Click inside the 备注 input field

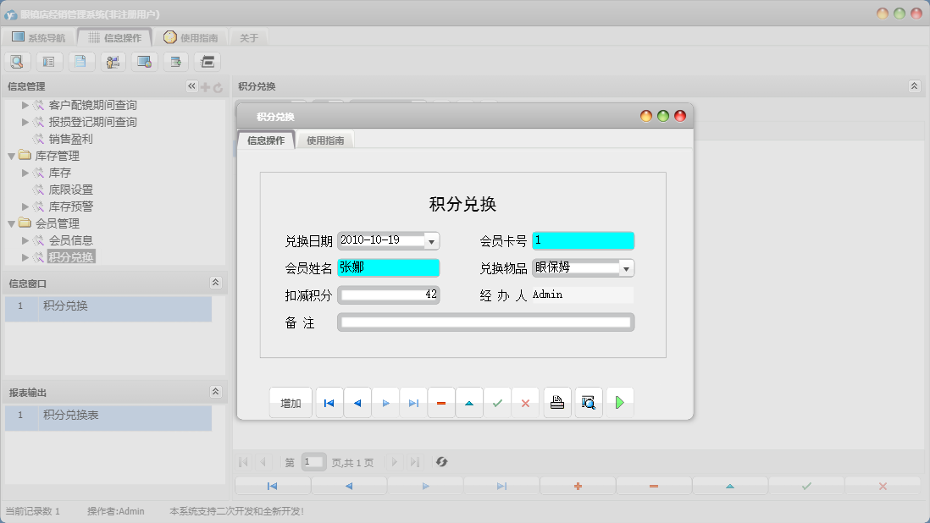pyautogui.click(x=484, y=322)
